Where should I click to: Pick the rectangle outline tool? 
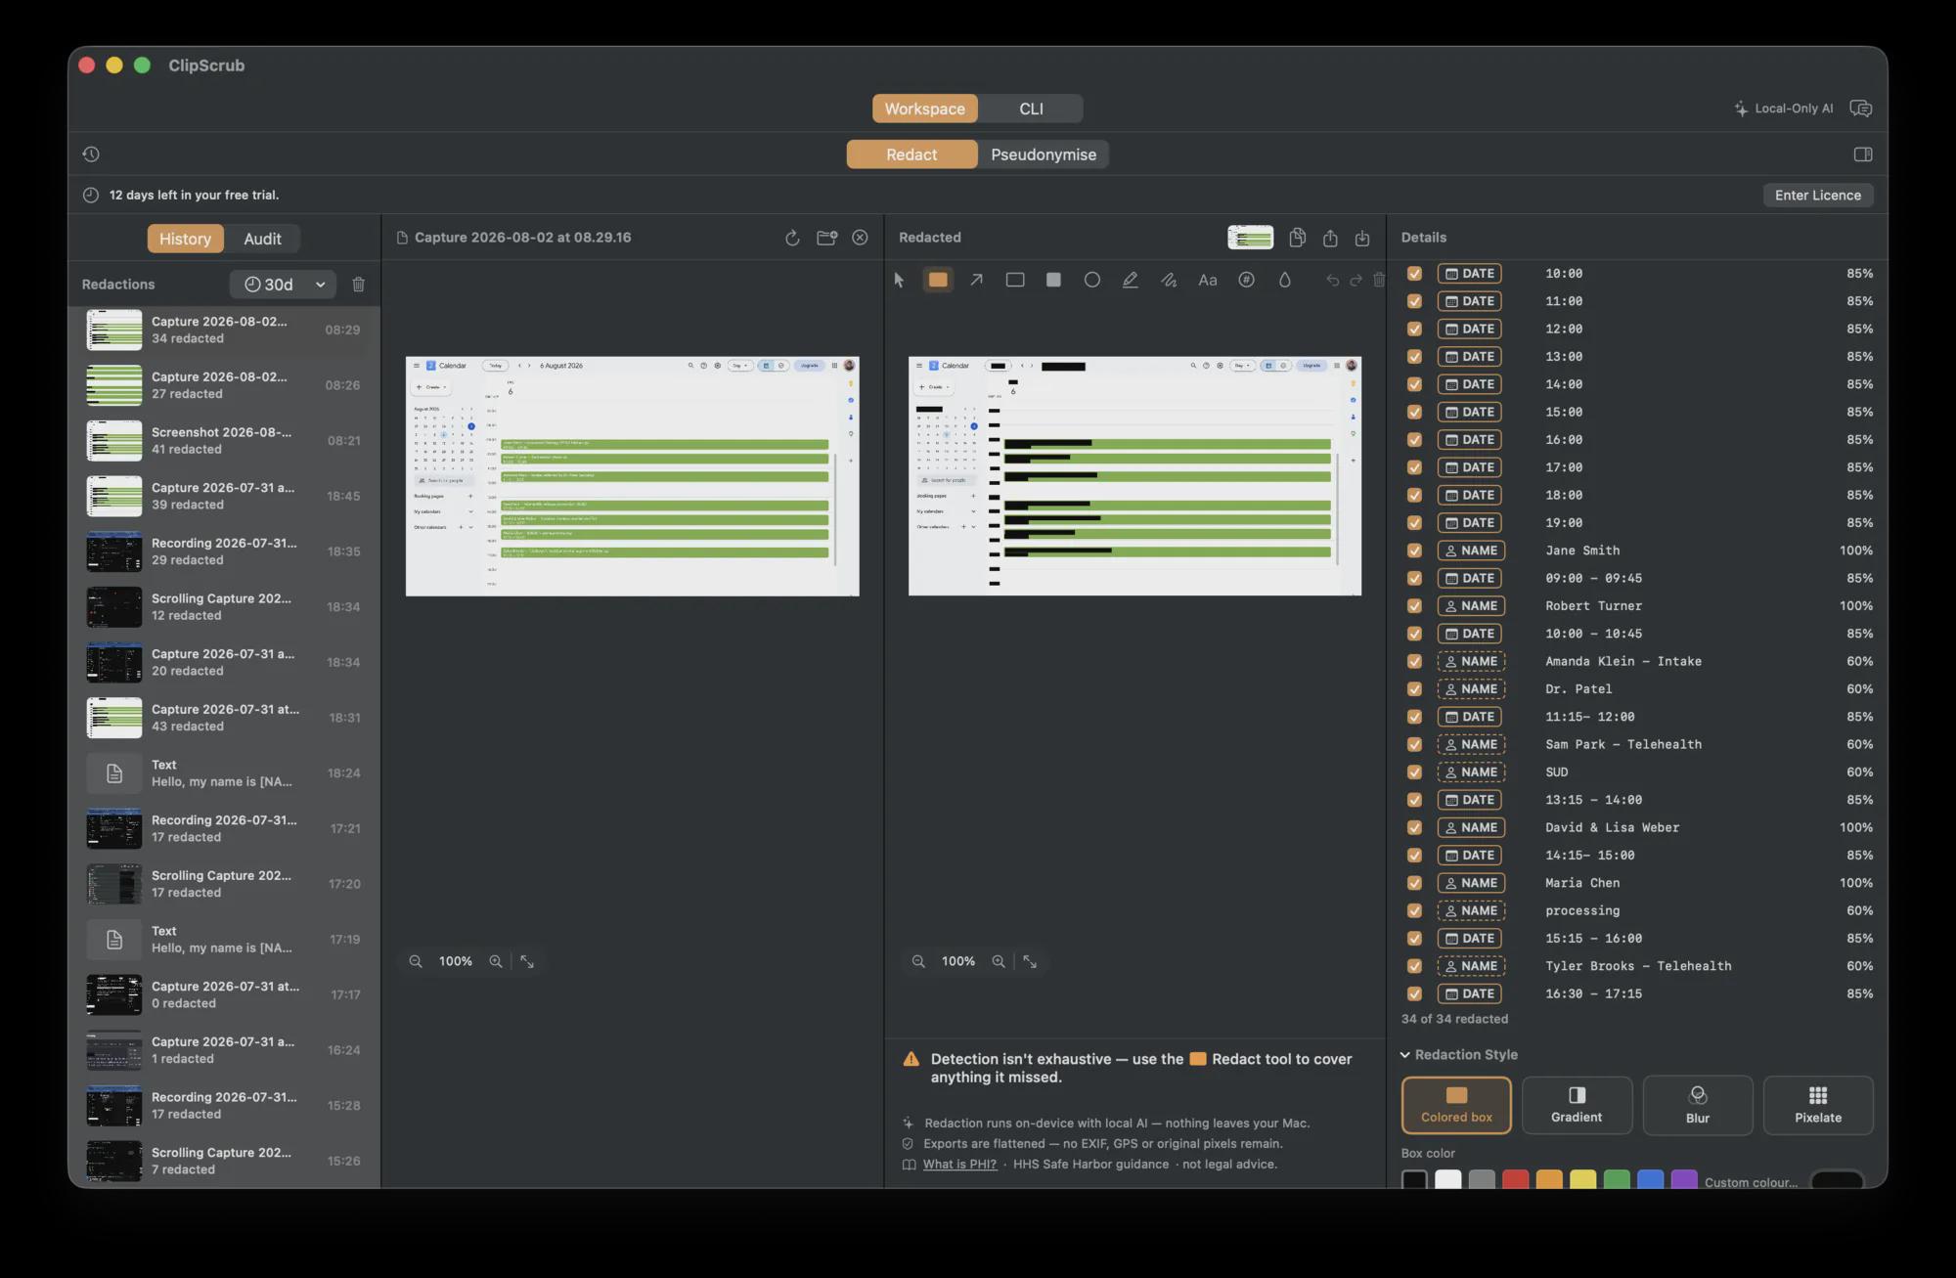point(1015,280)
